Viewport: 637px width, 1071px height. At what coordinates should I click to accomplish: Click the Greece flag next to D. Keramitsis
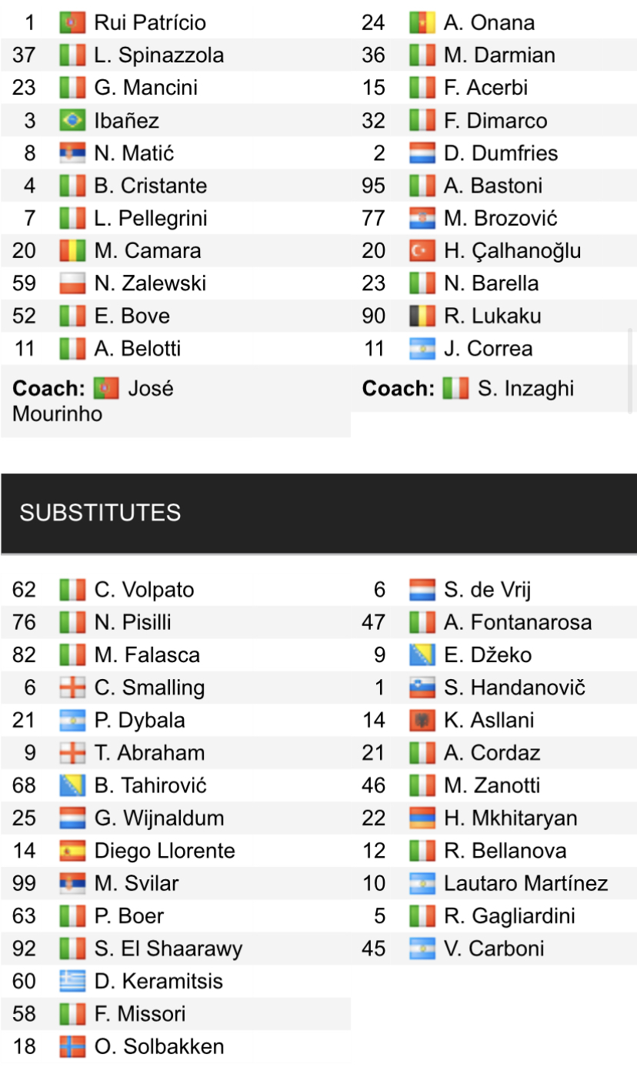point(72,982)
